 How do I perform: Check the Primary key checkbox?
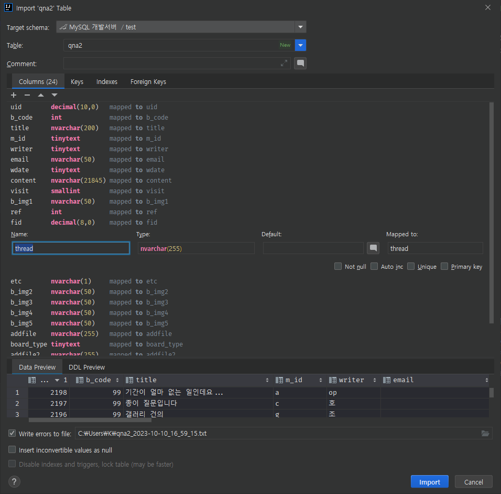coord(444,267)
